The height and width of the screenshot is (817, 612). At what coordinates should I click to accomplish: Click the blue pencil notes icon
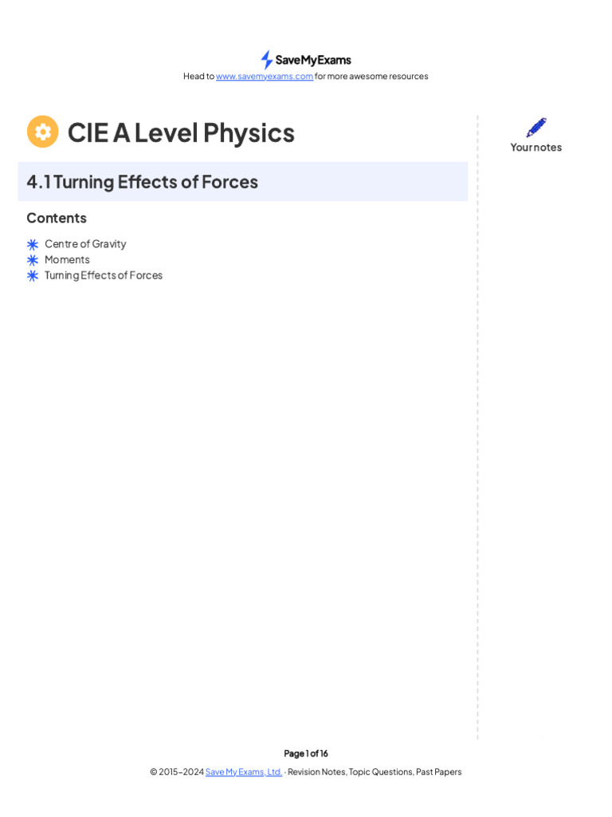point(536,128)
